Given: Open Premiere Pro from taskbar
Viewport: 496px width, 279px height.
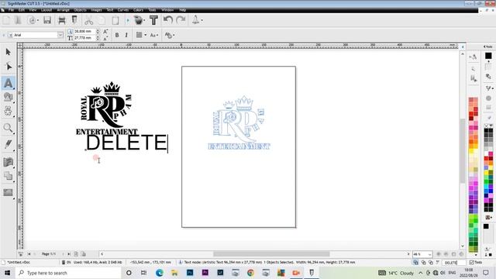Looking at the screenshot, I should coord(205,272).
